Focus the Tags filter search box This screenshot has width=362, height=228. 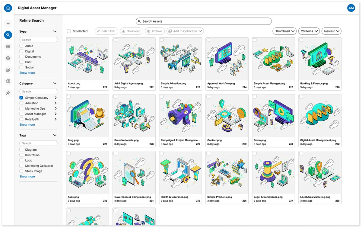coord(38,143)
